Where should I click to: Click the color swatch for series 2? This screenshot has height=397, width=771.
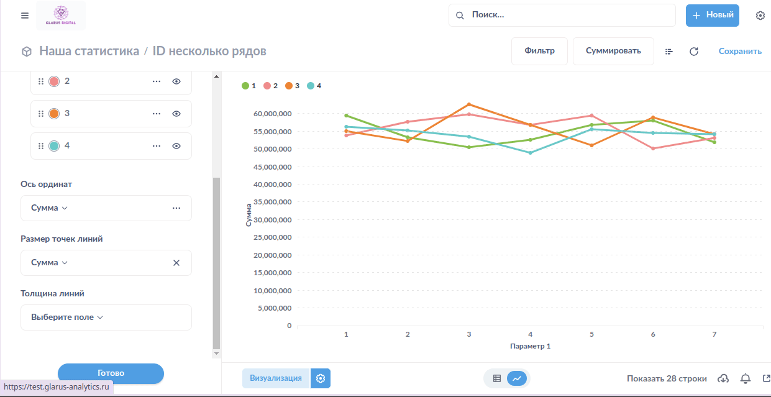54,81
